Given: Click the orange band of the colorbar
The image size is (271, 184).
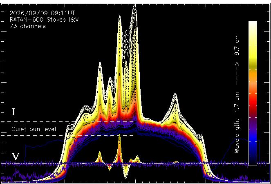Looking at the screenshot, I should click(x=253, y=76).
